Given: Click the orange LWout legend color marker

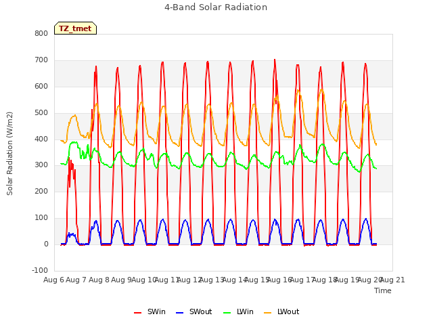Looking at the screenshot, I should coord(268,313).
